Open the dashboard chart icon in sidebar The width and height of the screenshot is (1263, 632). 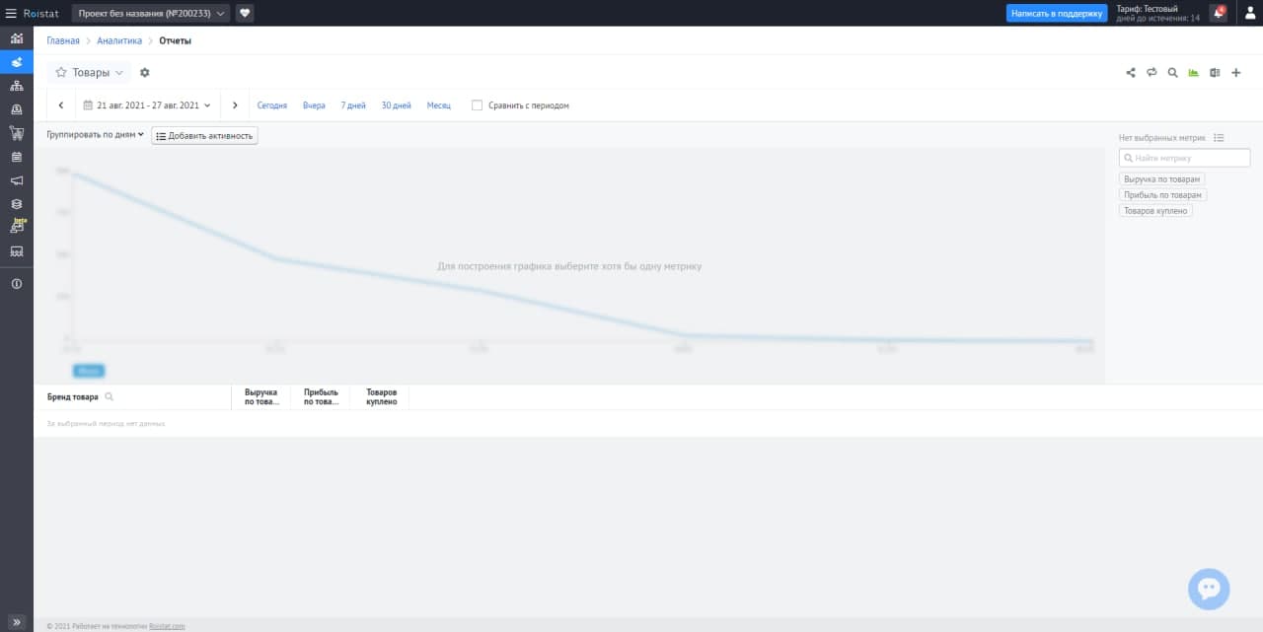[17, 38]
